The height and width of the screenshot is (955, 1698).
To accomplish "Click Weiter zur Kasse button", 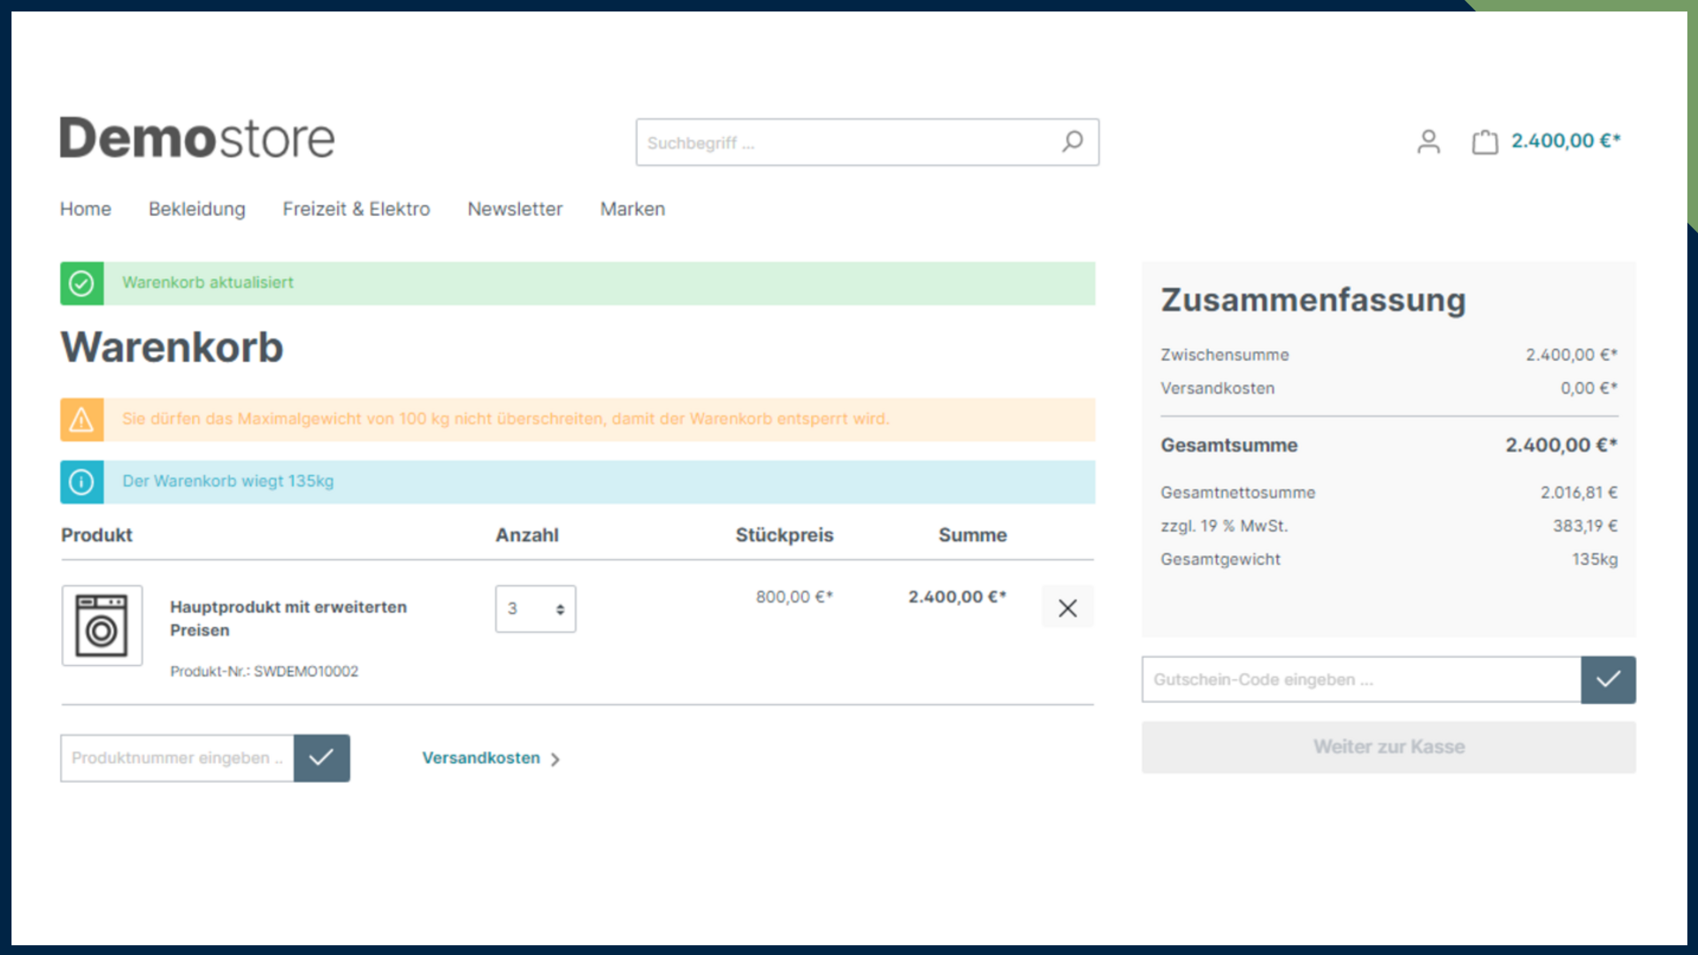I will tap(1388, 746).
